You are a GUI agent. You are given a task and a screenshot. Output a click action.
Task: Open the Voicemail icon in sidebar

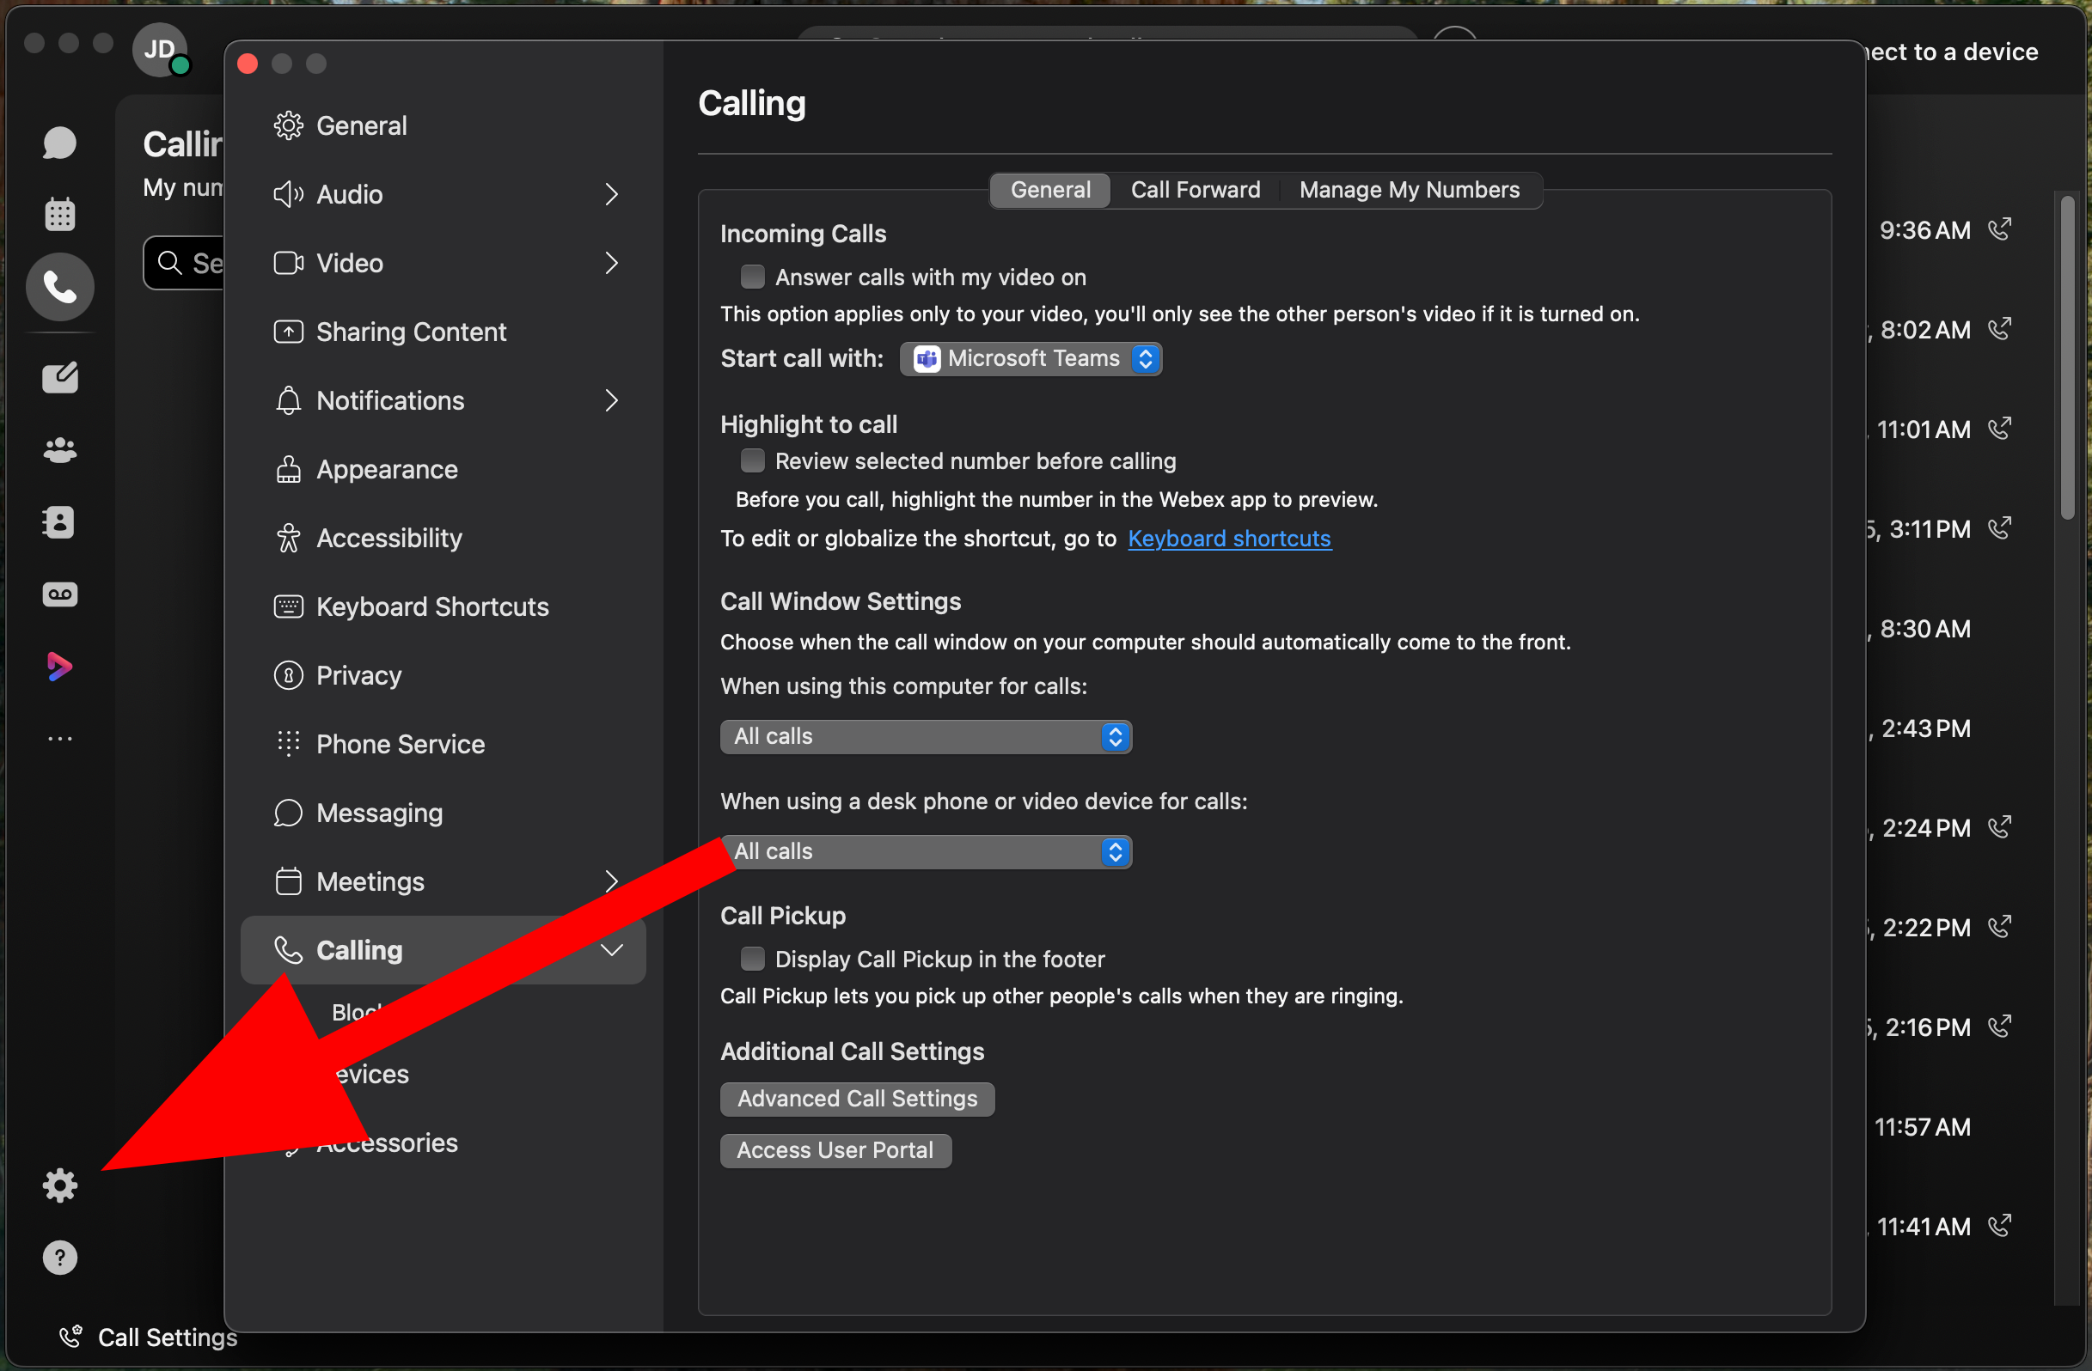coord(60,594)
